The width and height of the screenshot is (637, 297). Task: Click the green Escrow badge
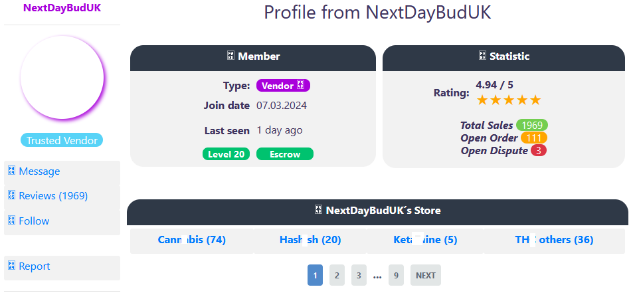click(284, 154)
